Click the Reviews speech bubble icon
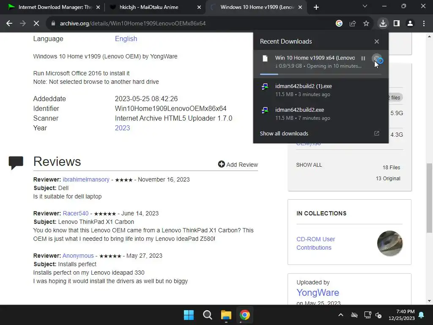Screen dimensions: 433x325 16,162
